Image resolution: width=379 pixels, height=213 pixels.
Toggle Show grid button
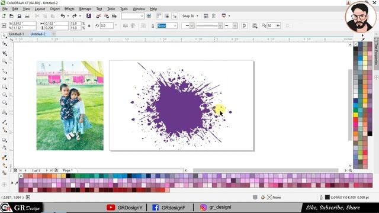click(x=167, y=16)
